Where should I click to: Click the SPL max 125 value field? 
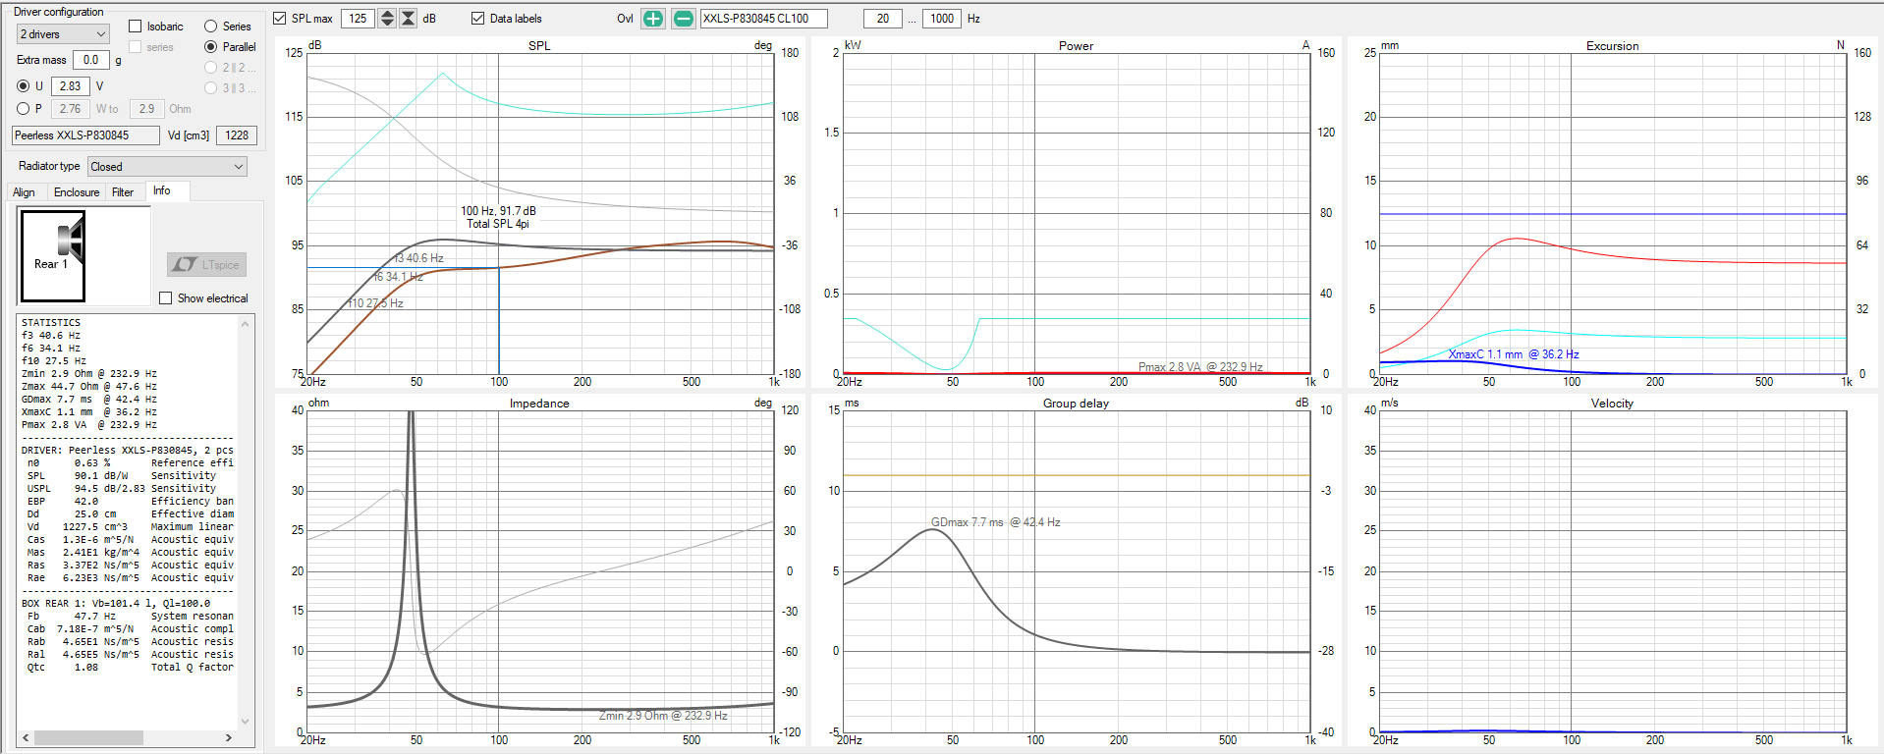pyautogui.click(x=359, y=19)
